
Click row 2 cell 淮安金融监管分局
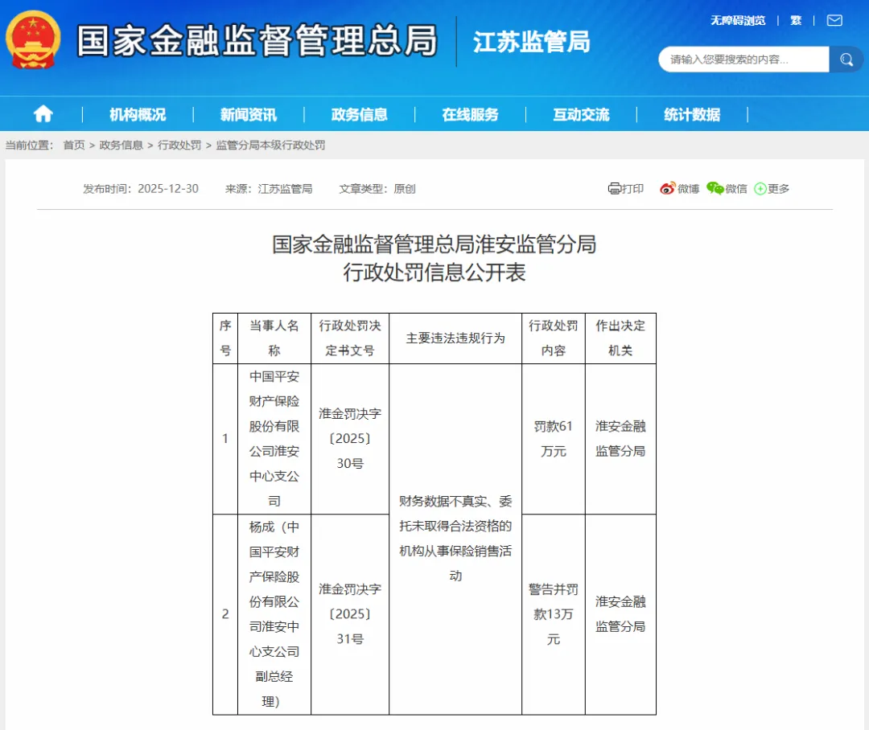620,614
